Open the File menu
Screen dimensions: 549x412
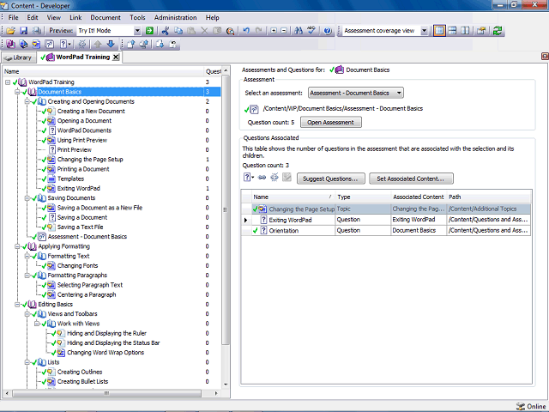click(x=14, y=17)
